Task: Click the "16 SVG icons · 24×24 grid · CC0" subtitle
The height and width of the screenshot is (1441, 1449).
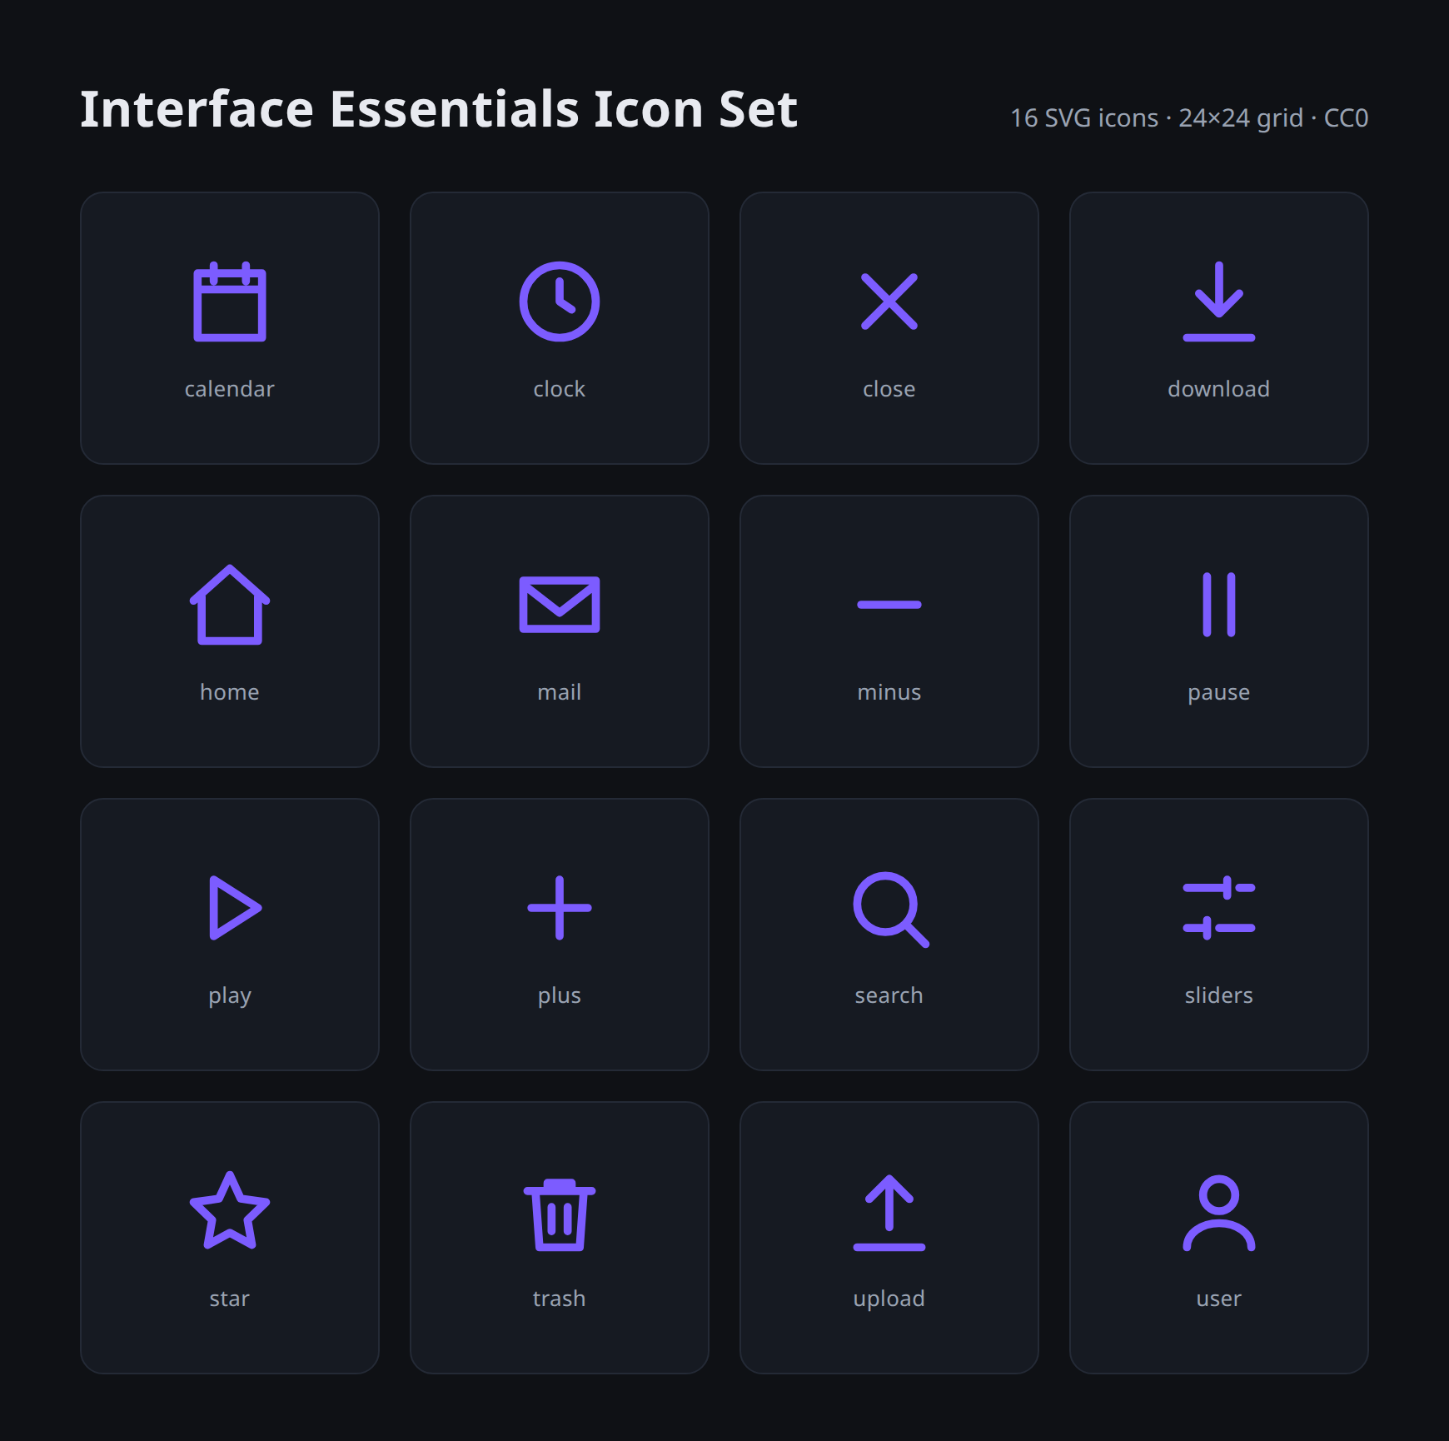Action: click(1189, 118)
